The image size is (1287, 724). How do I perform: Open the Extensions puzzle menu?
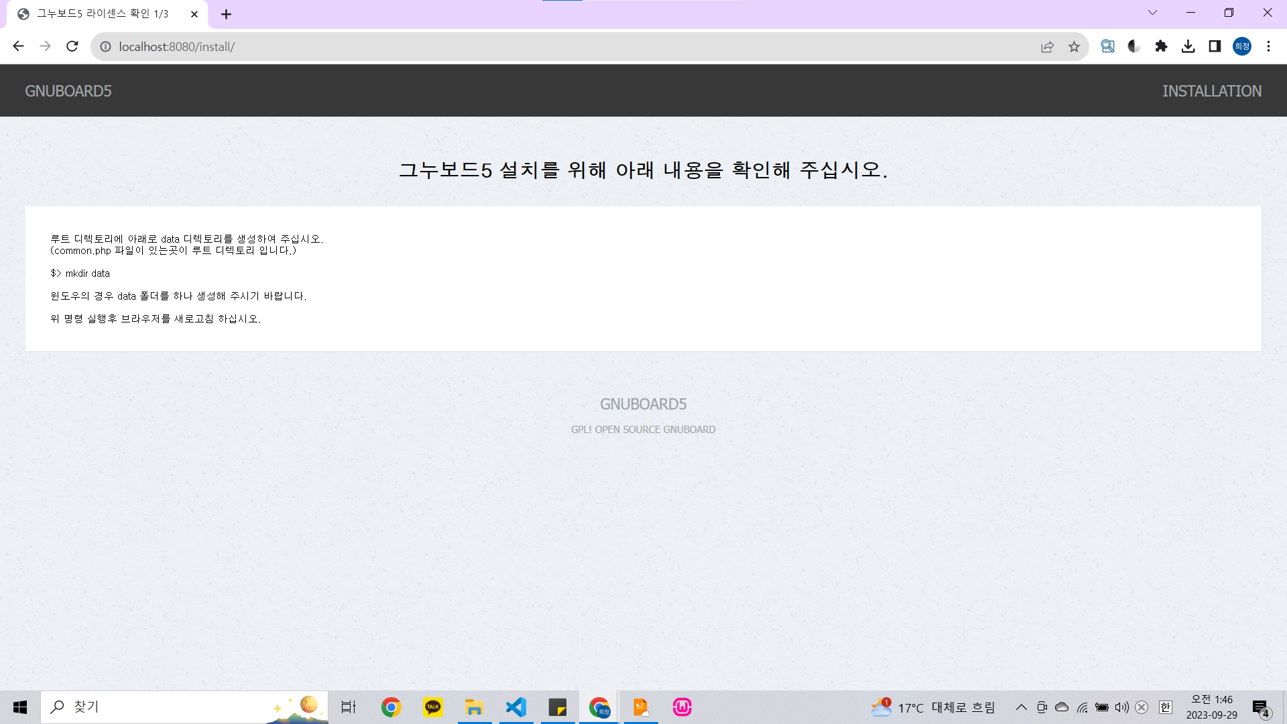(x=1161, y=46)
